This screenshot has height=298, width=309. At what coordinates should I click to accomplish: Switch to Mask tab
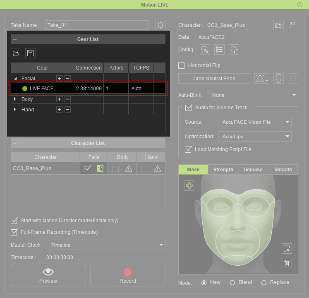tap(193, 170)
